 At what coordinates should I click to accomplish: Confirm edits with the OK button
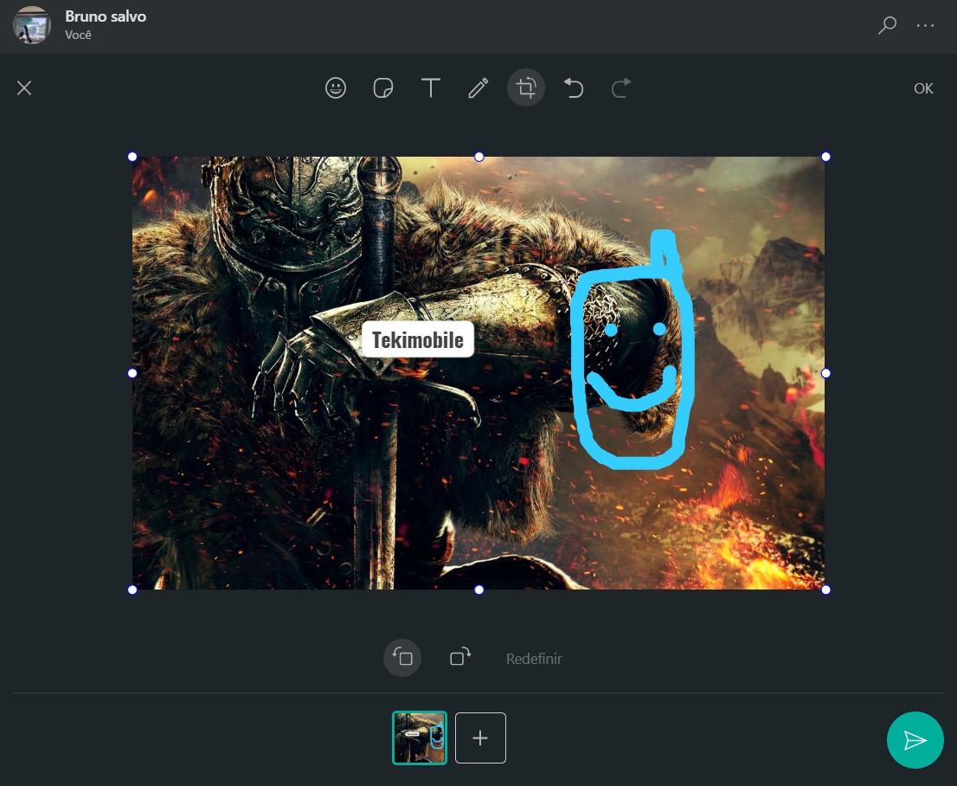pos(923,88)
